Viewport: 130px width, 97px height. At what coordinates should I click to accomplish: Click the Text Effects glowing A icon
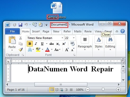click(30, 50)
